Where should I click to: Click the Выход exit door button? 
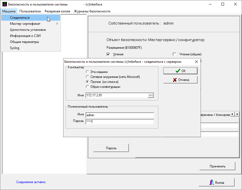pos(217,182)
